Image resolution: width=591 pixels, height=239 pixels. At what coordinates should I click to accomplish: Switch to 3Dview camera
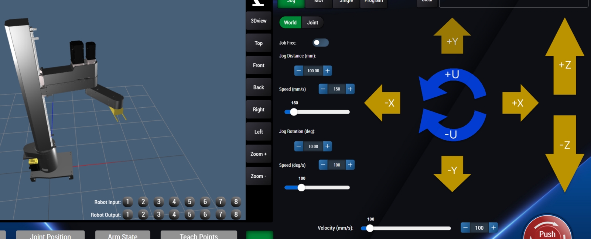click(x=259, y=21)
